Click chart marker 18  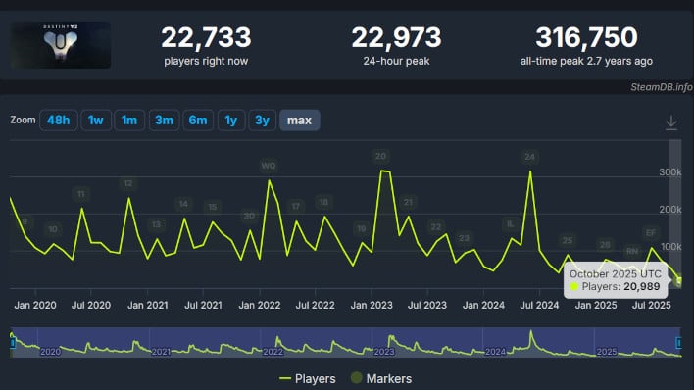coord(324,202)
